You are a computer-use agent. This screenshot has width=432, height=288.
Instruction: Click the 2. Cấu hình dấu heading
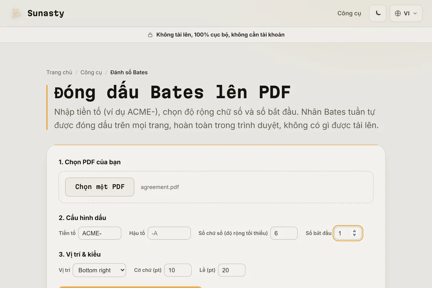click(82, 218)
